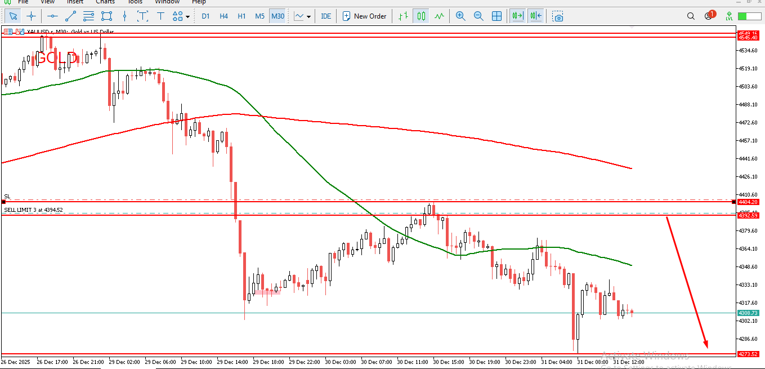The width and height of the screenshot is (765, 369).
Task: Switch to bar chart display
Action: [403, 16]
